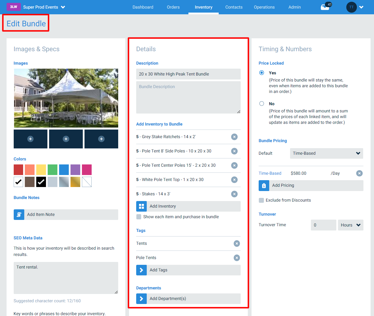Pick the clear diagonal color swatch
The height and width of the screenshot is (316, 374).
[87, 182]
